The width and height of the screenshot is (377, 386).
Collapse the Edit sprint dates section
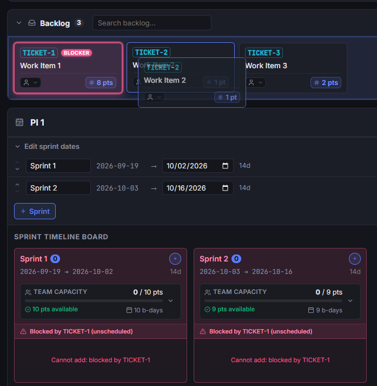[x=17, y=147]
